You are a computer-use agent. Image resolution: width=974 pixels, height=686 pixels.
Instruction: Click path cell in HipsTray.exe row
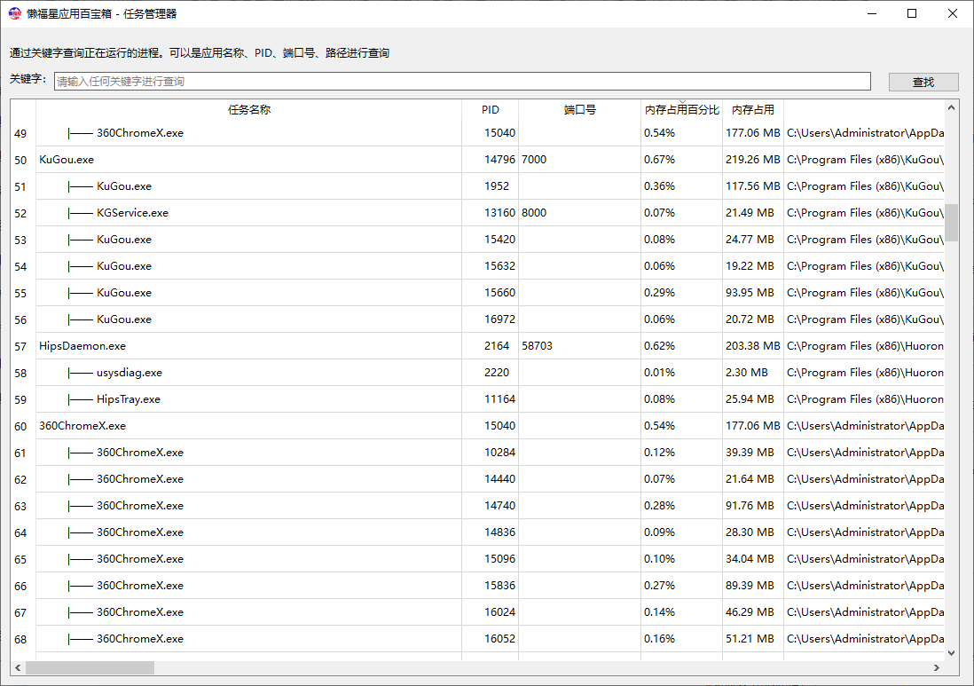865,399
